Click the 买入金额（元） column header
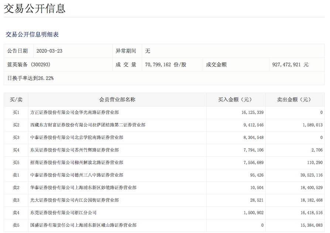This screenshot has width=330, height=233. pos(236,100)
